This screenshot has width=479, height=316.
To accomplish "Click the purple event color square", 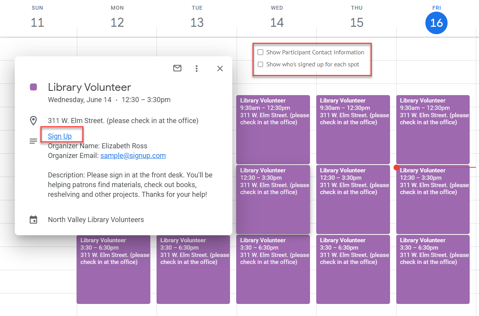I will click(x=33, y=87).
